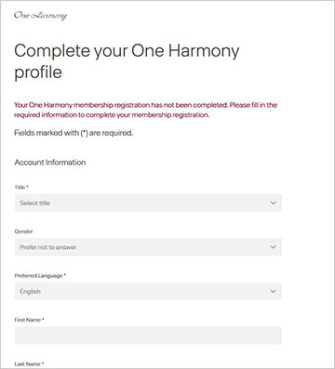The width and height of the screenshot is (335, 369).
Task: Click the chevron arrow in Preferred Language field
Action: [x=273, y=292]
